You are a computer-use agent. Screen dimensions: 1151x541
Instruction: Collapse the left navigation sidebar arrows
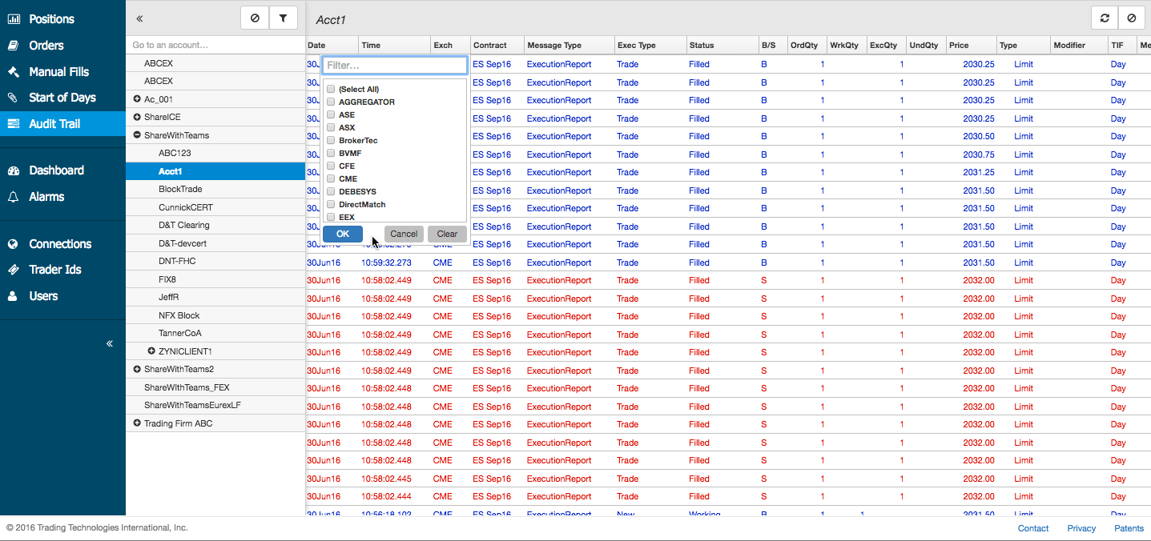[110, 343]
